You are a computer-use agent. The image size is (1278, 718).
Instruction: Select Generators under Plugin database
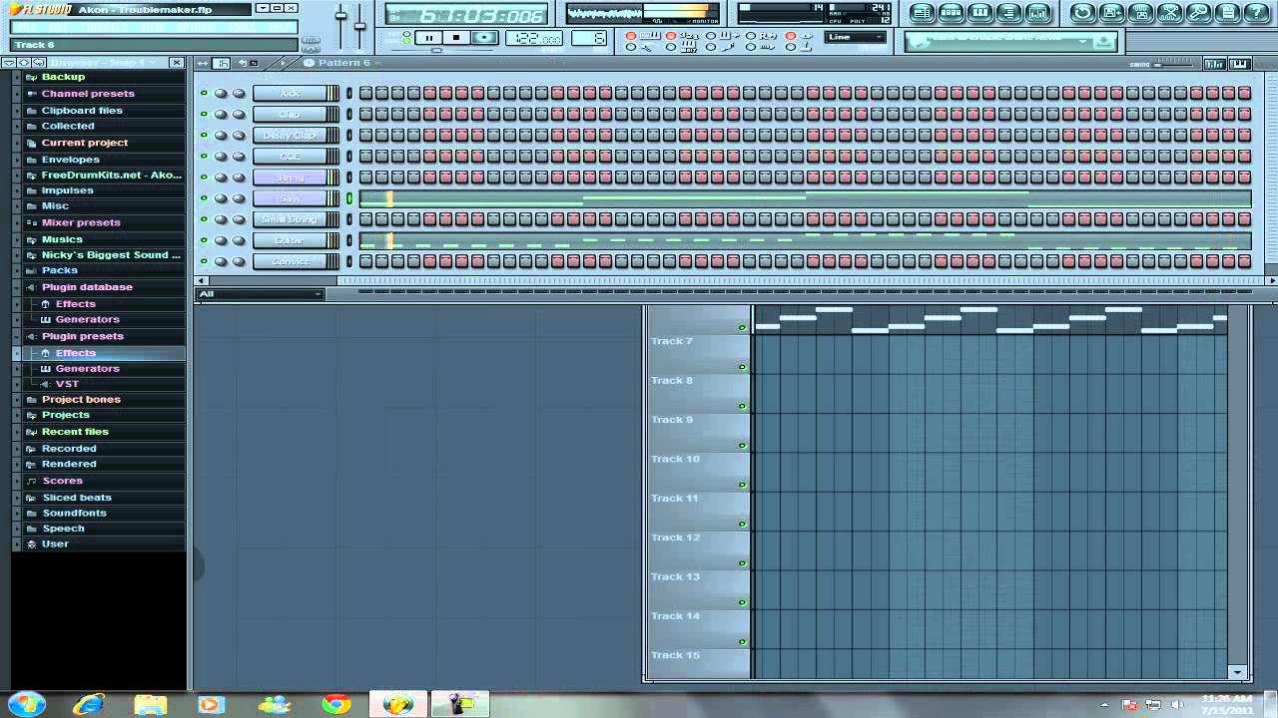click(x=87, y=319)
